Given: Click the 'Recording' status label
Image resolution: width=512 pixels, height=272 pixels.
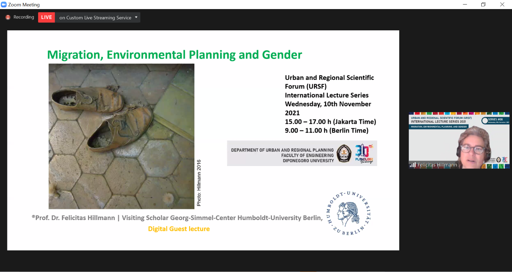Looking at the screenshot, I should [24, 17].
